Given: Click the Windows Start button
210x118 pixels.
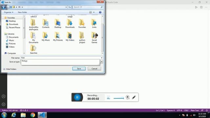Looking at the screenshot, I should pyautogui.click(x=4, y=115).
